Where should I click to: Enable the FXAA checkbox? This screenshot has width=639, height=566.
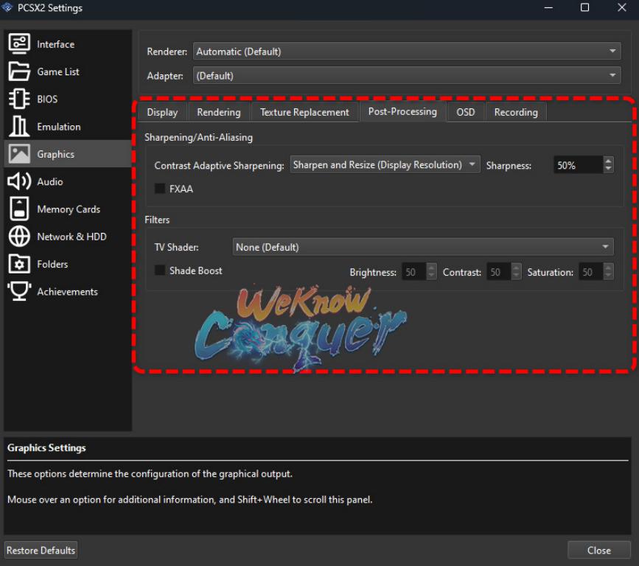pos(160,188)
